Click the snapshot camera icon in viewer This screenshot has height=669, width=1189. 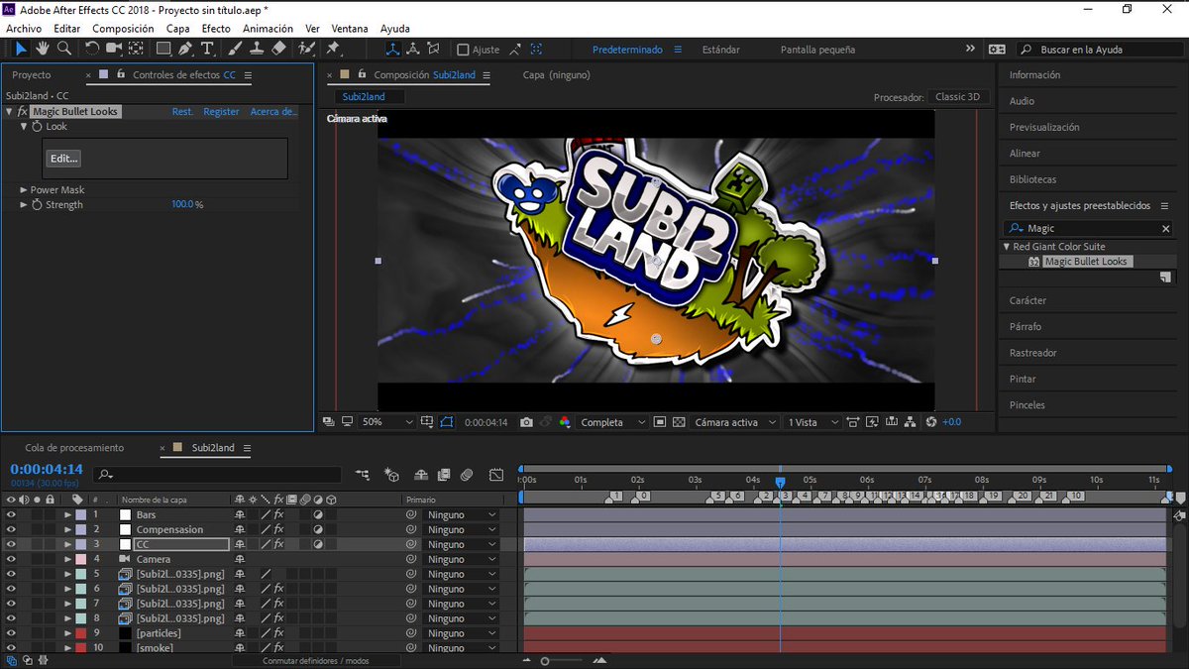(526, 422)
